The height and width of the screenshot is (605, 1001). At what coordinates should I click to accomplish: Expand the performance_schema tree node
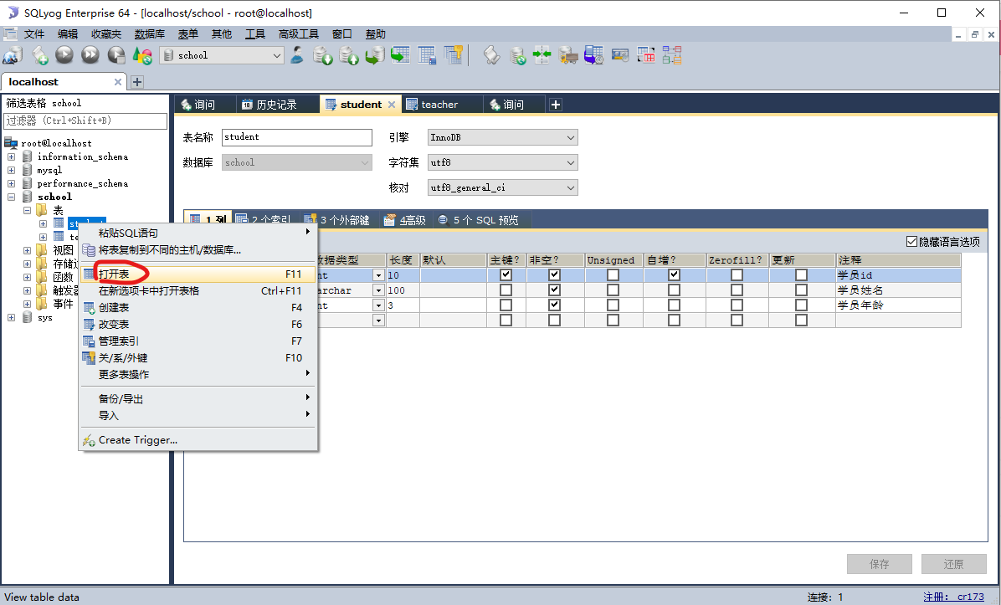pos(11,183)
